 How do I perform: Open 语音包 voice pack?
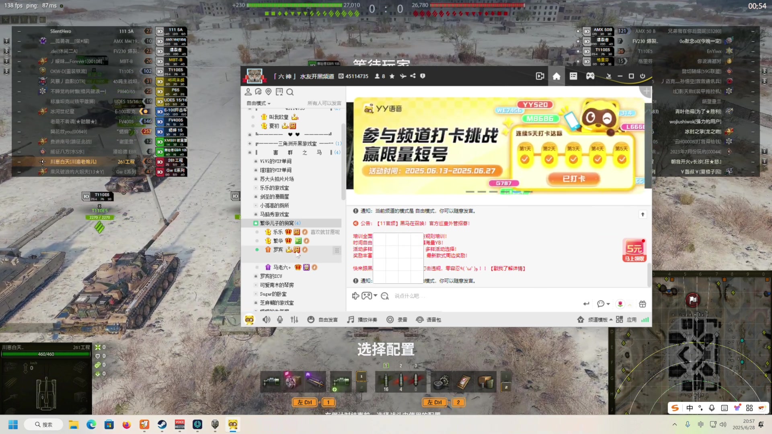[x=429, y=320]
